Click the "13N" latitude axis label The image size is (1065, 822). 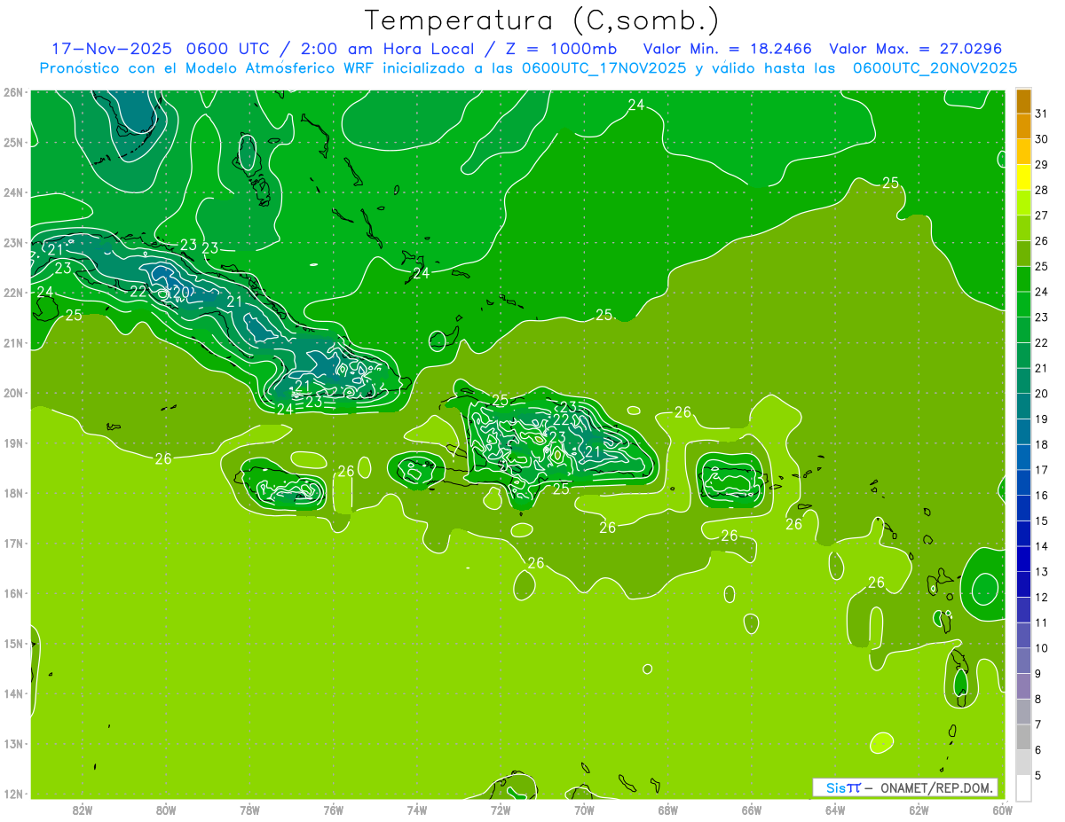(x=12, y=744)
